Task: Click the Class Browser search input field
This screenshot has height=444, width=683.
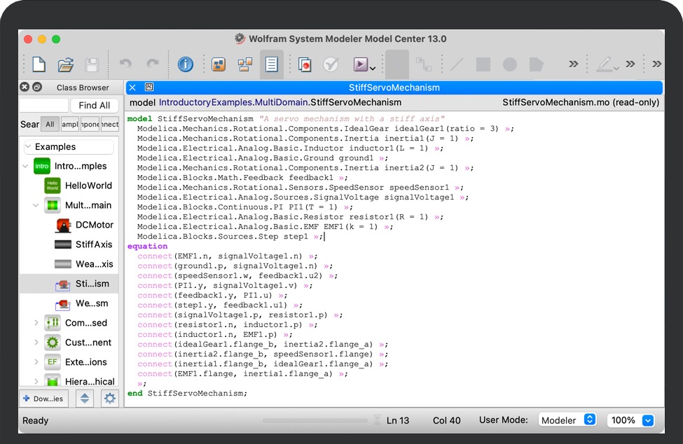Action: tap(43, 105)
